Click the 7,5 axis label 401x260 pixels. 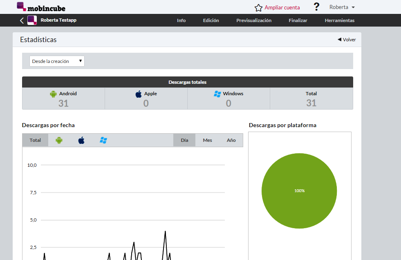click(33, 193)
